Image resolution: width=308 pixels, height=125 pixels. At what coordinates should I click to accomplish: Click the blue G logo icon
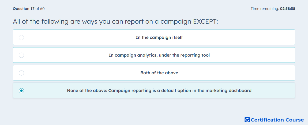pos(247,120)
